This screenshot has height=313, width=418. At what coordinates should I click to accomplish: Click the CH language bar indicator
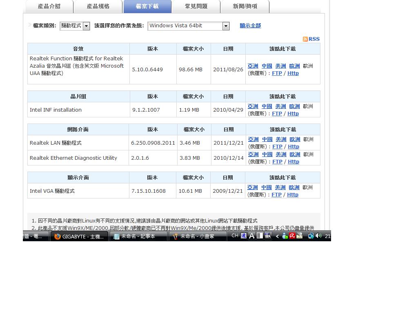[235, 236]
